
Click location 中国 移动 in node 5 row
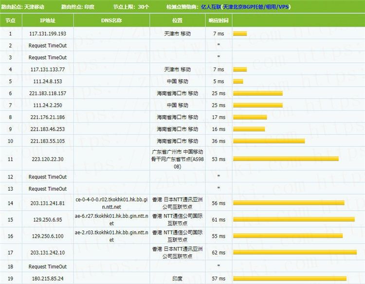[177, 81]
